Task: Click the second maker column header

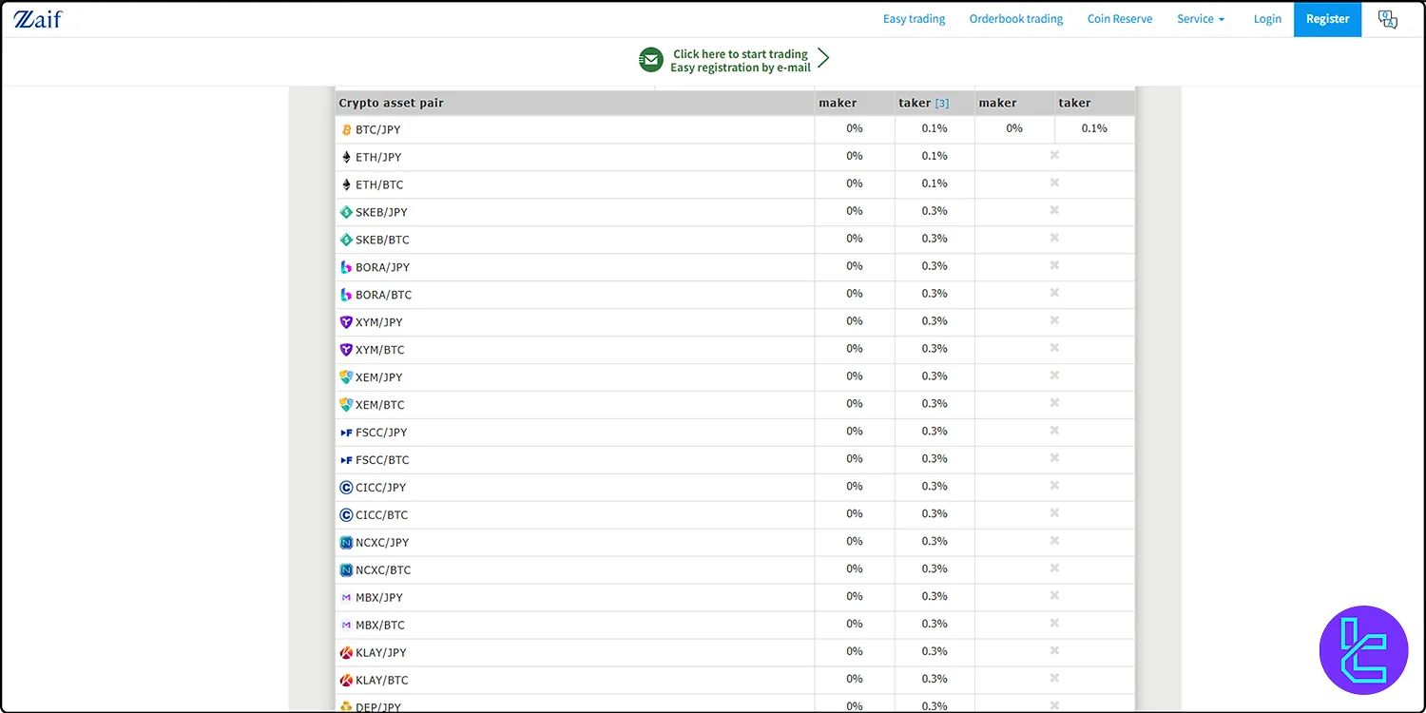Action: click(x=997, y=103)
